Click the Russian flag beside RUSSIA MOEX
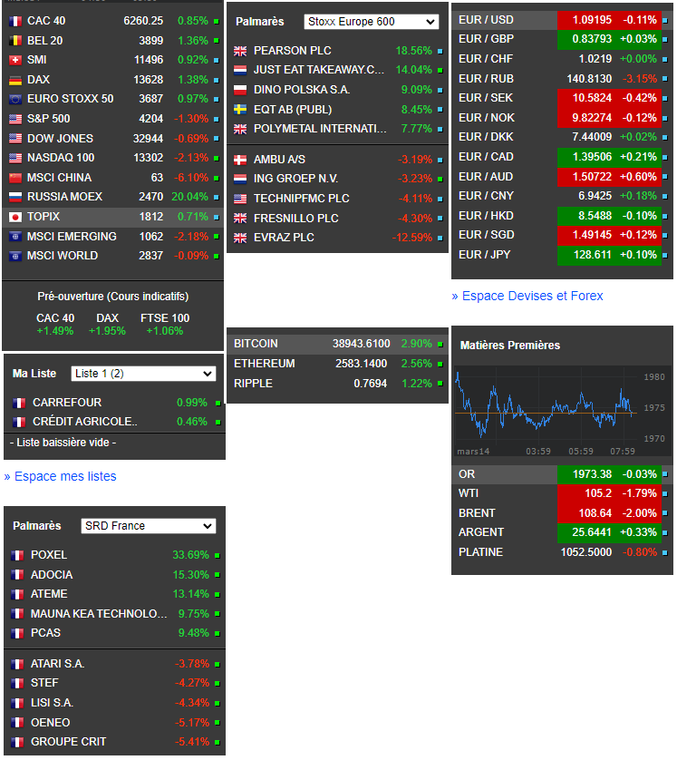677x760 pixels. (15, 198)
